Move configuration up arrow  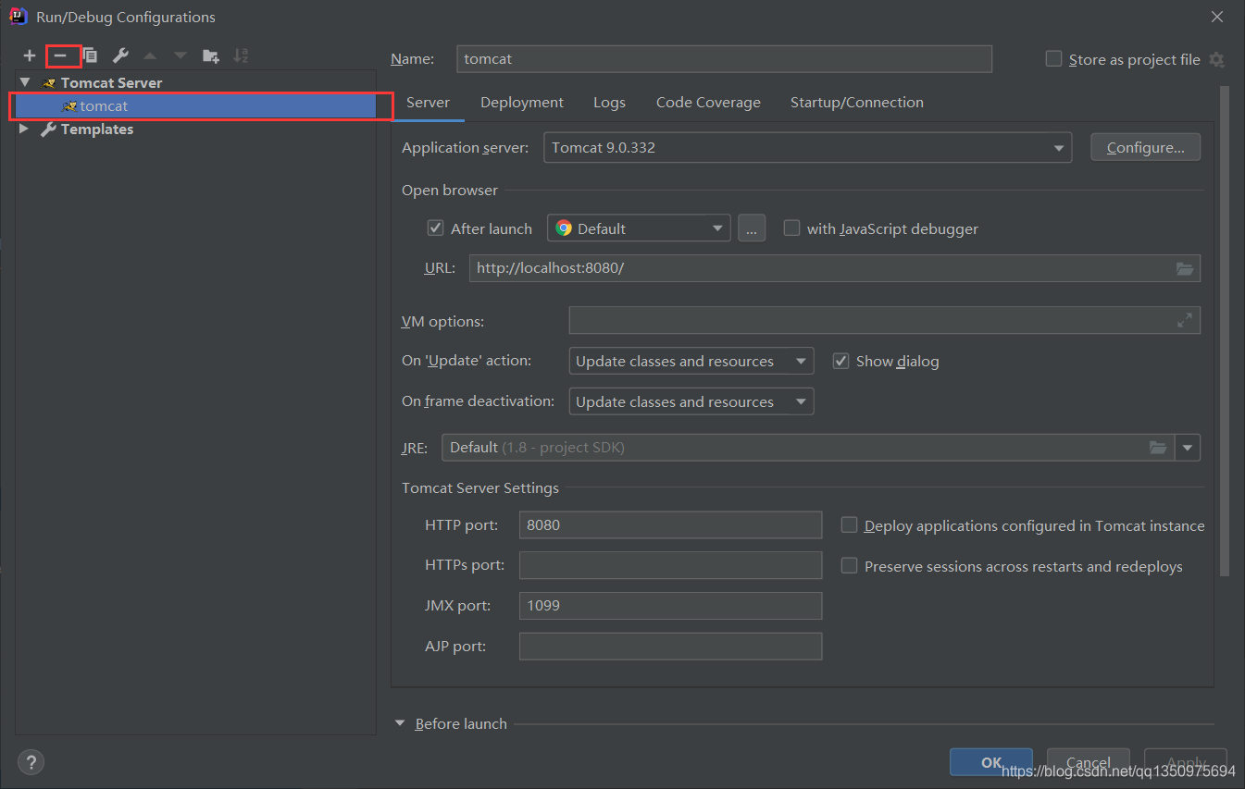[150, 56]
